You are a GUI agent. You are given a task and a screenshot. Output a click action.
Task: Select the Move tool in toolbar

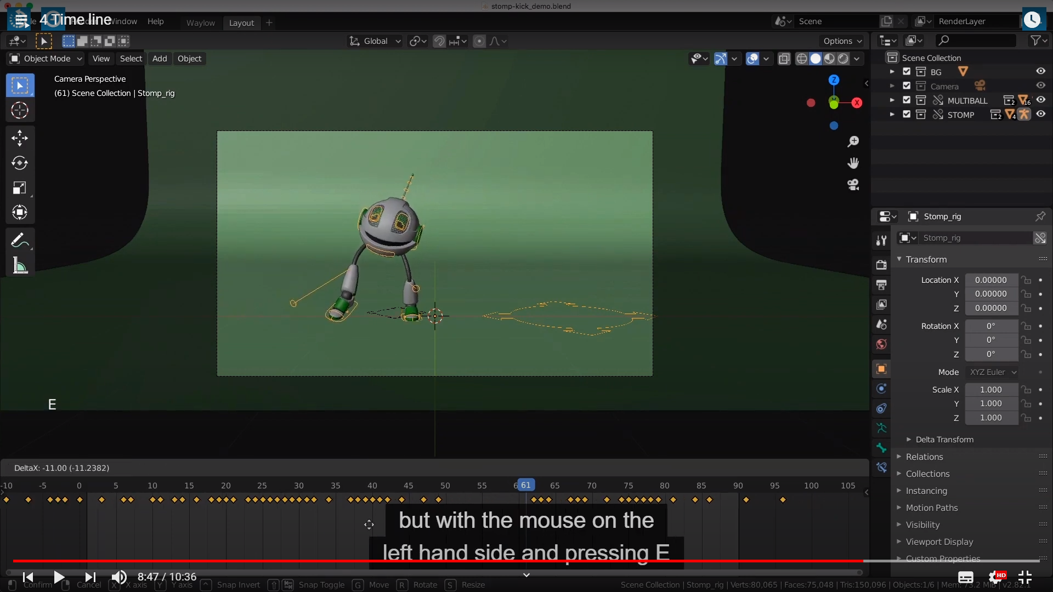click(x=20, y=138)
